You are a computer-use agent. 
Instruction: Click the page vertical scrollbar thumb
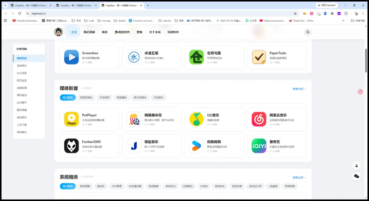point(366,61)
